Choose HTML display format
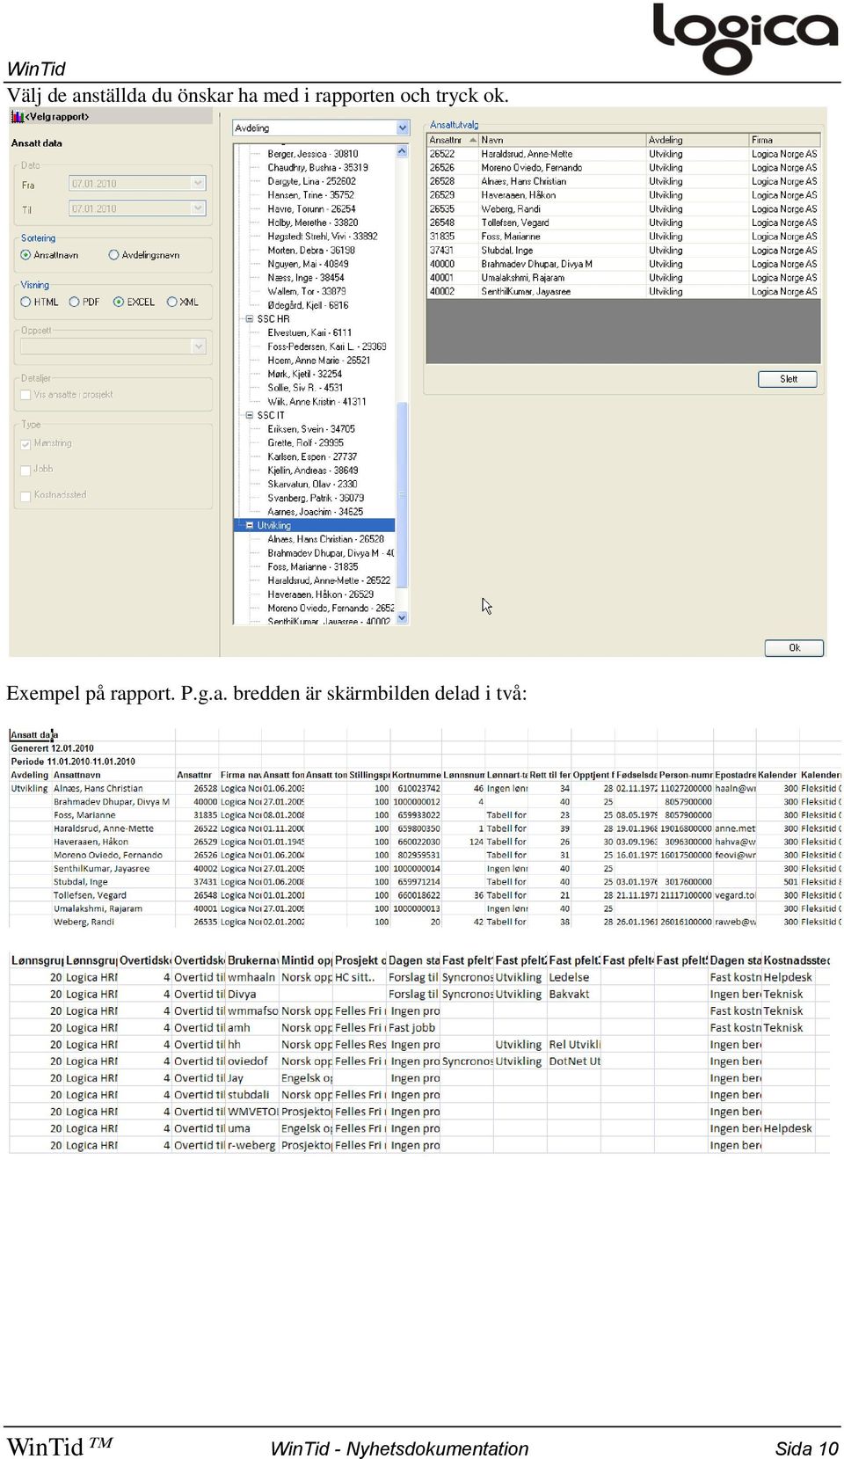 pyautogui.click(x=25, y=302)
